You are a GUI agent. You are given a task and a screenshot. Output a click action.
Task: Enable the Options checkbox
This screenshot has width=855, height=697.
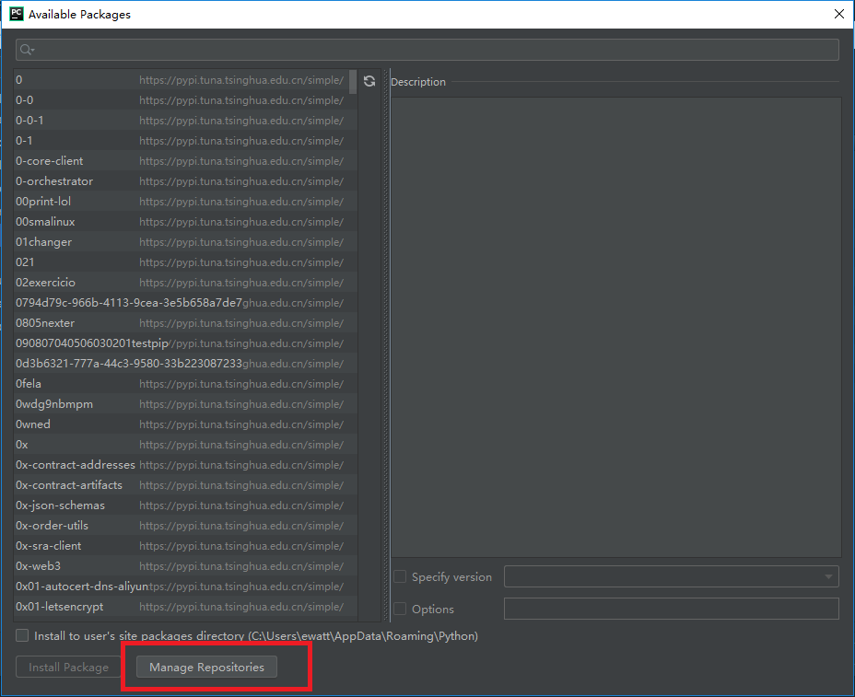coord(400,609)
